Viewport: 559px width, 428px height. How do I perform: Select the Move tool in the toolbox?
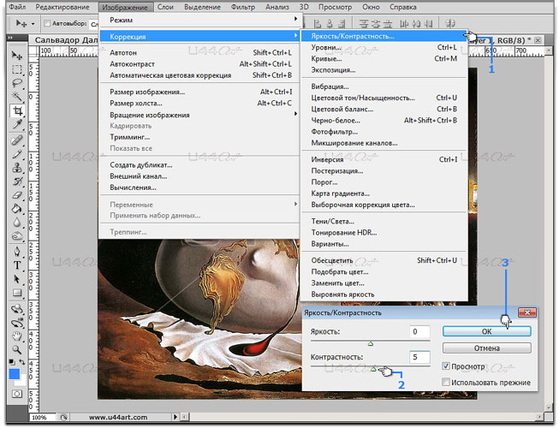pyautogui.click(x=17, y=55)
